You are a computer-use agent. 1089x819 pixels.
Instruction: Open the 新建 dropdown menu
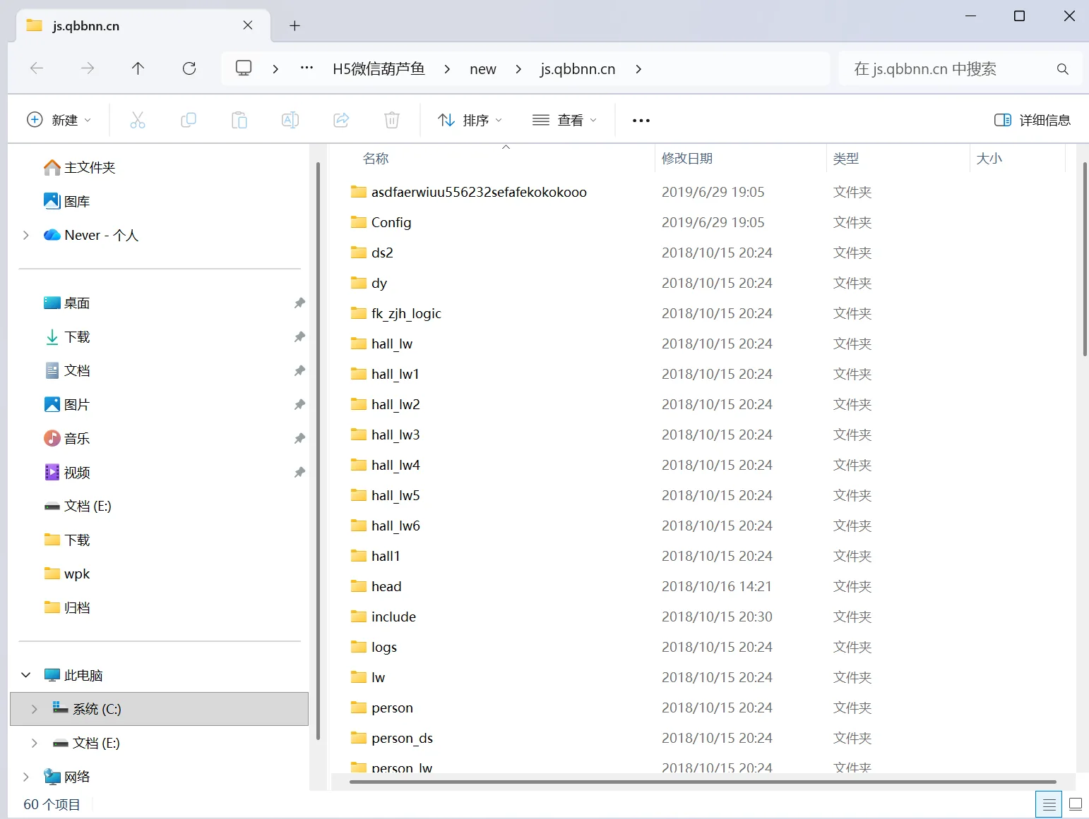click(x=59, y=120)
